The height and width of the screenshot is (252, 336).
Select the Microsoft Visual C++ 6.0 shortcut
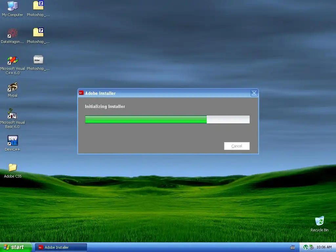pyautogui.click(x=12, y=65)
